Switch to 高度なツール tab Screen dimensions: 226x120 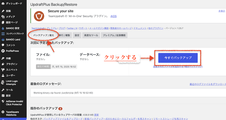(91, 35)
